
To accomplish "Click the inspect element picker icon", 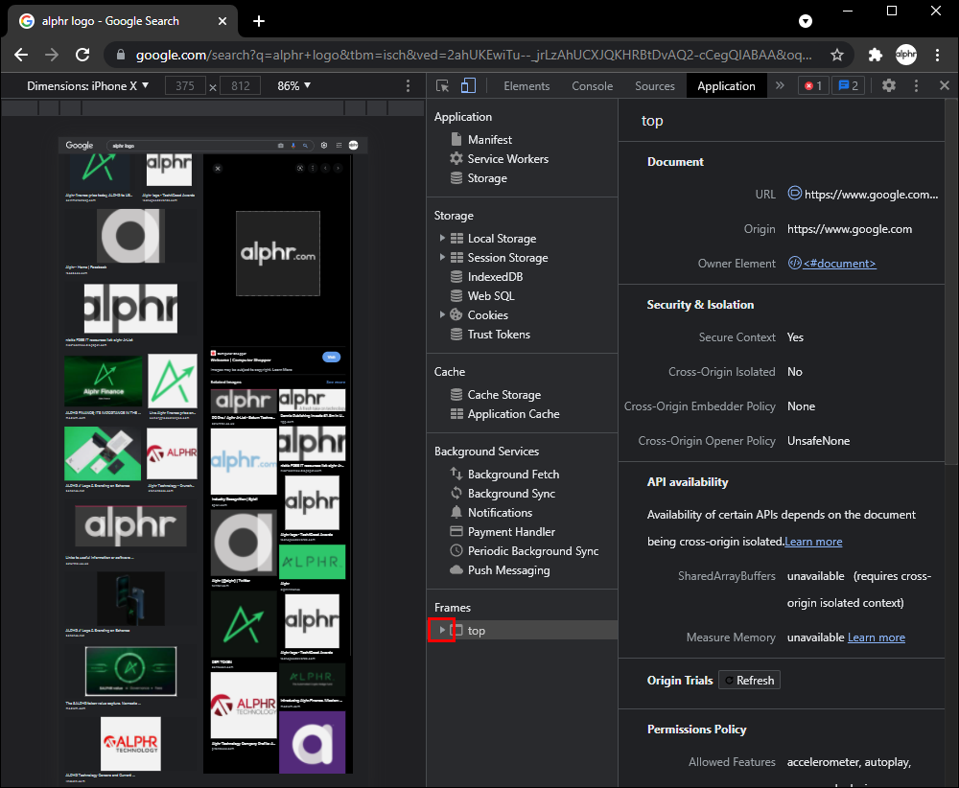I will pos(442,85).
